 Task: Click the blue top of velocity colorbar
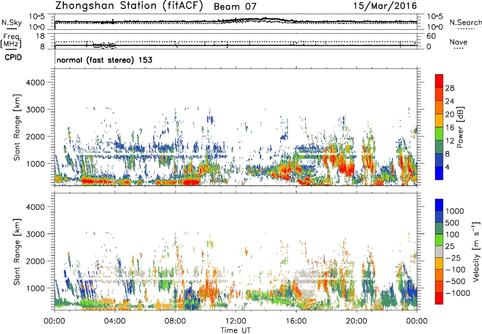(x=439, y=205)
